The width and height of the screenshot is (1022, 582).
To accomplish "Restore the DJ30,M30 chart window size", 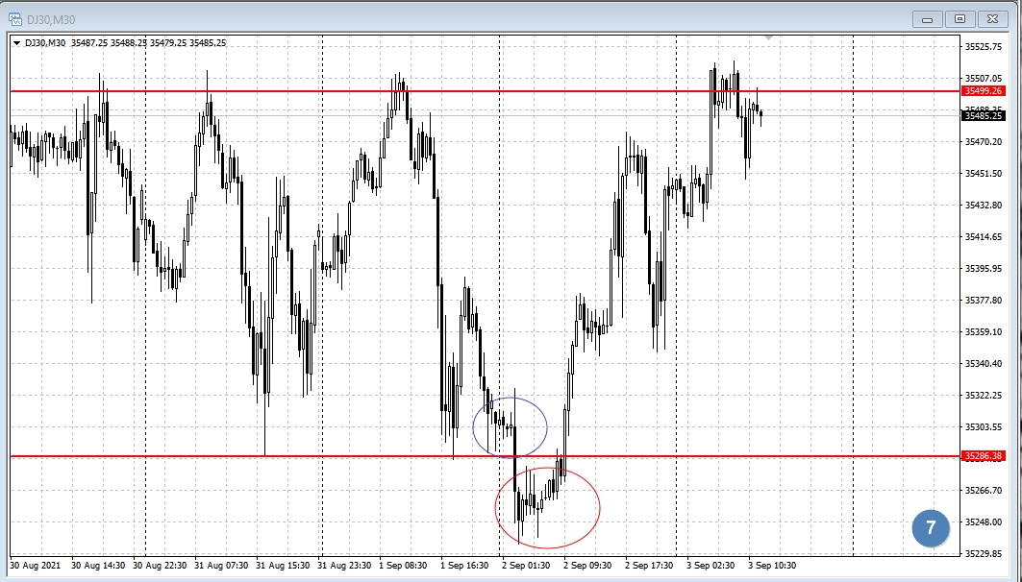I will [x=960, y=18].
